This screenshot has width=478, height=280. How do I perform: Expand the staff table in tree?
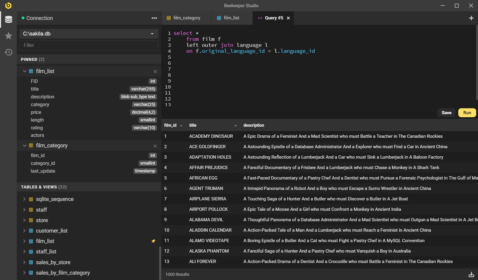tap(24, 210)
